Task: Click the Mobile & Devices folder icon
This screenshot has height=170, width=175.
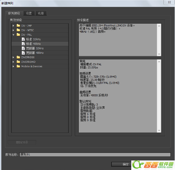Action: 18,66
